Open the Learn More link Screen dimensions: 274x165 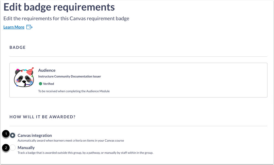coord(14,27)
